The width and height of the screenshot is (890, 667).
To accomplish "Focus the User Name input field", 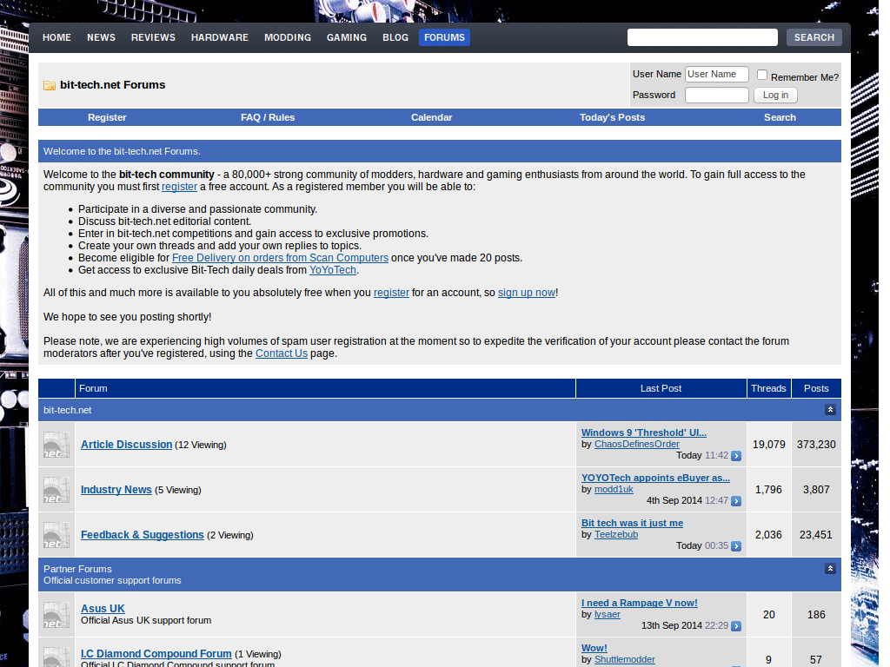I will point(717,75).
